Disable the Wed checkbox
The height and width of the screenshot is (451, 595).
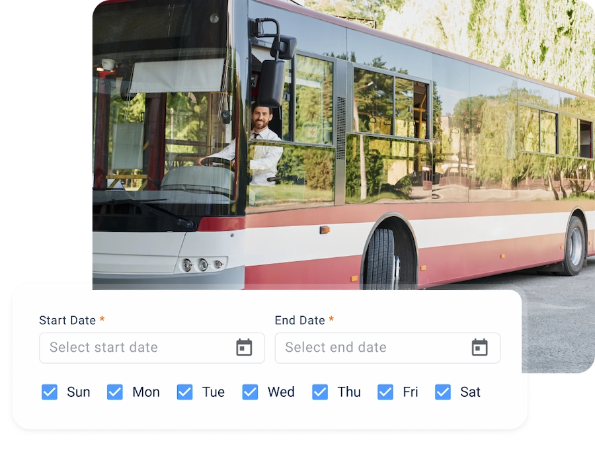click(x=250, y=391)
